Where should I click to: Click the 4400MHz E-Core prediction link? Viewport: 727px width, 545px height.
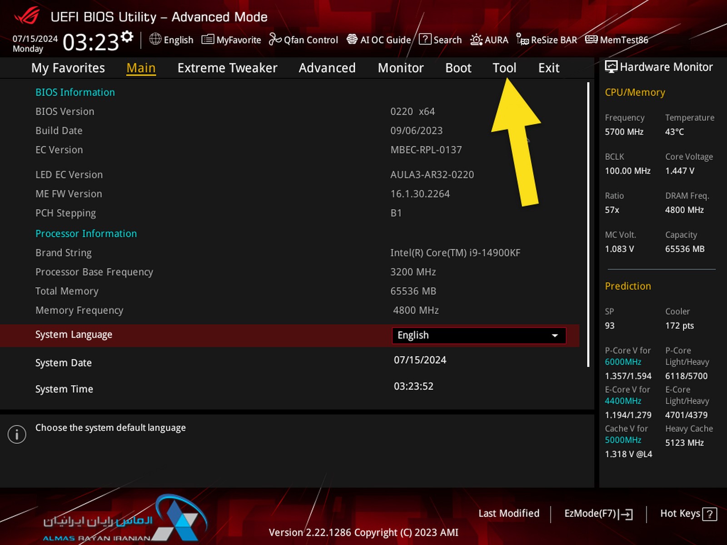point(623,401)
